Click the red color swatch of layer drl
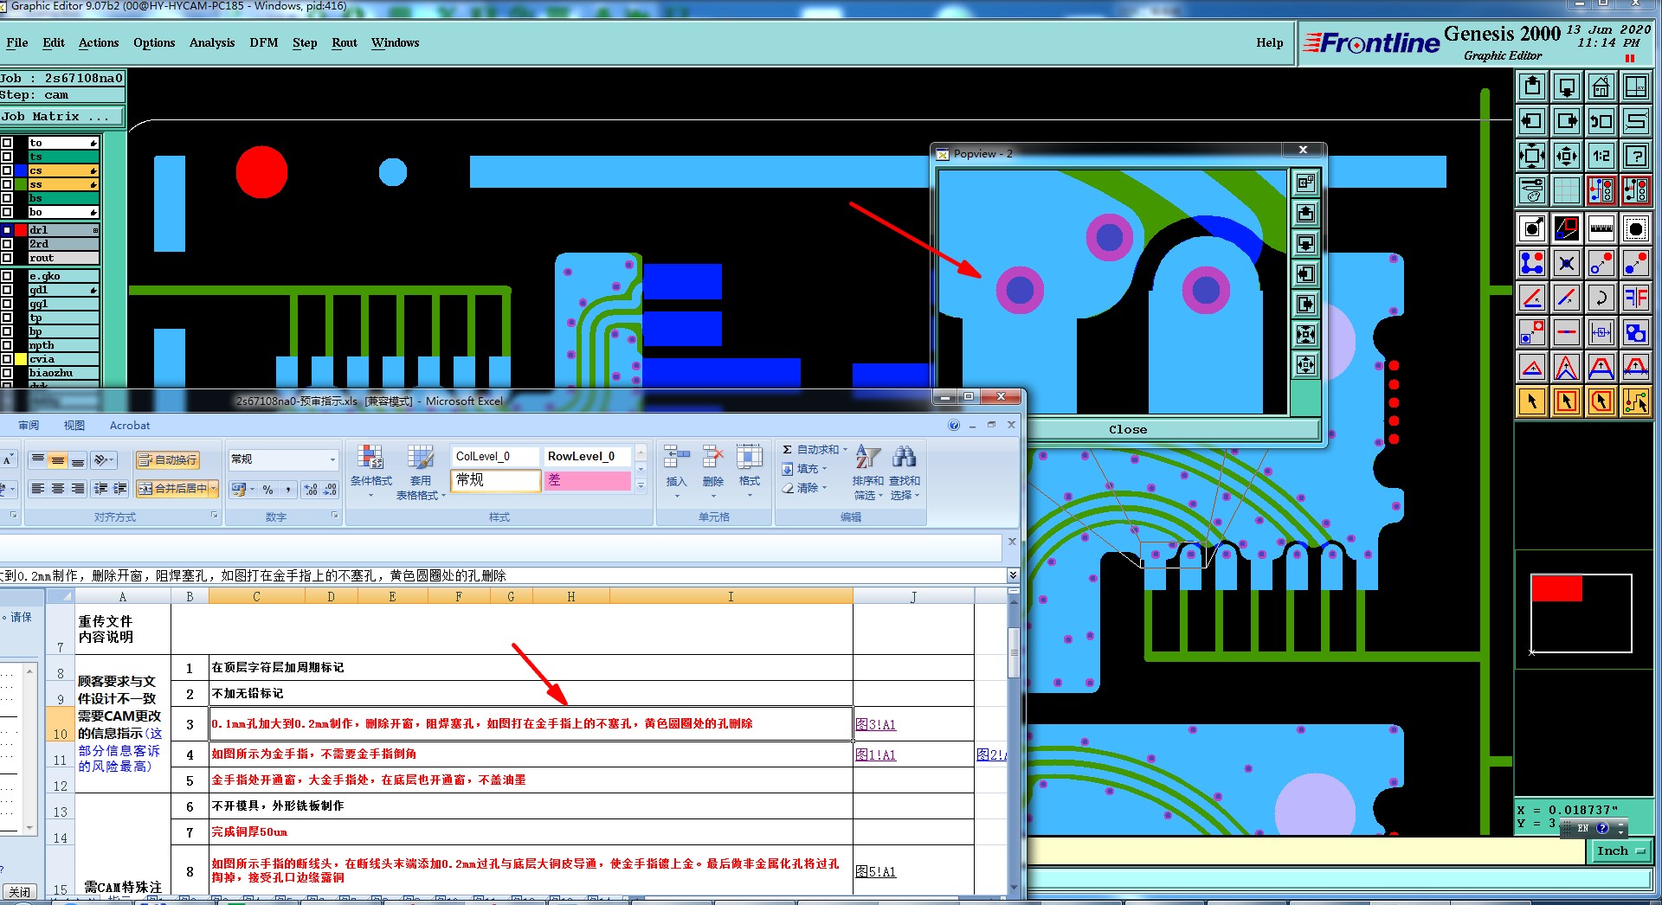 point(21,230)
